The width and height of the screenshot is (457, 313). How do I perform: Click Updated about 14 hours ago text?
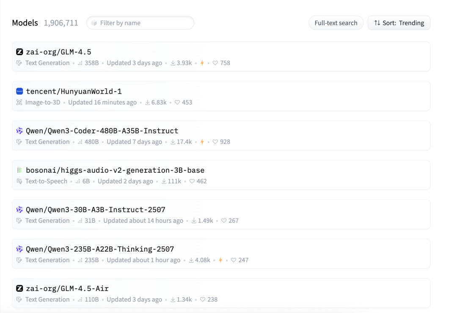pyautogui.click(x=143, y=221)
